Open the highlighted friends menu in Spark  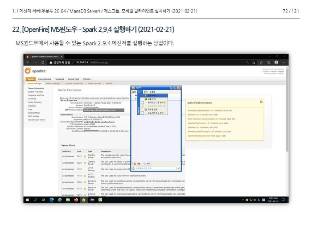(x=140, y=92)
